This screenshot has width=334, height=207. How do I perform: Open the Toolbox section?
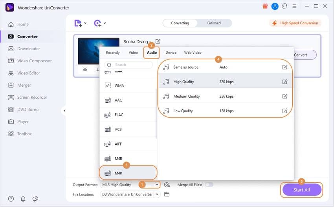[x=20, y=134]
